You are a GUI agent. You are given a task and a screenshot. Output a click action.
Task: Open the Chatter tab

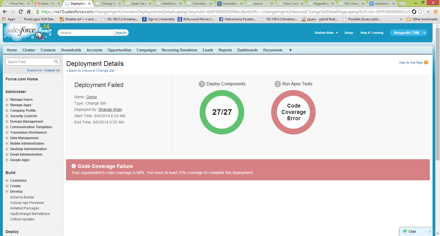[x=29, y=50]
